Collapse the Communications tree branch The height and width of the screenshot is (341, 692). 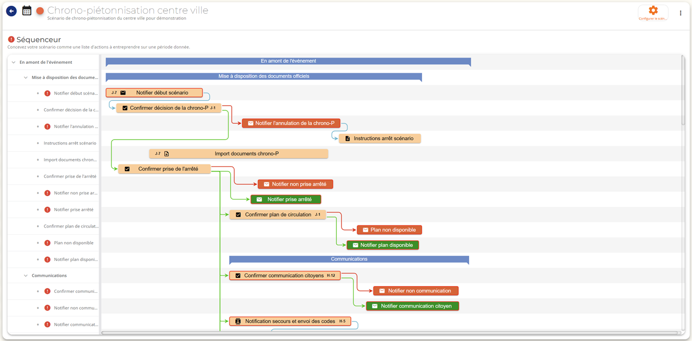pos(26,276)
